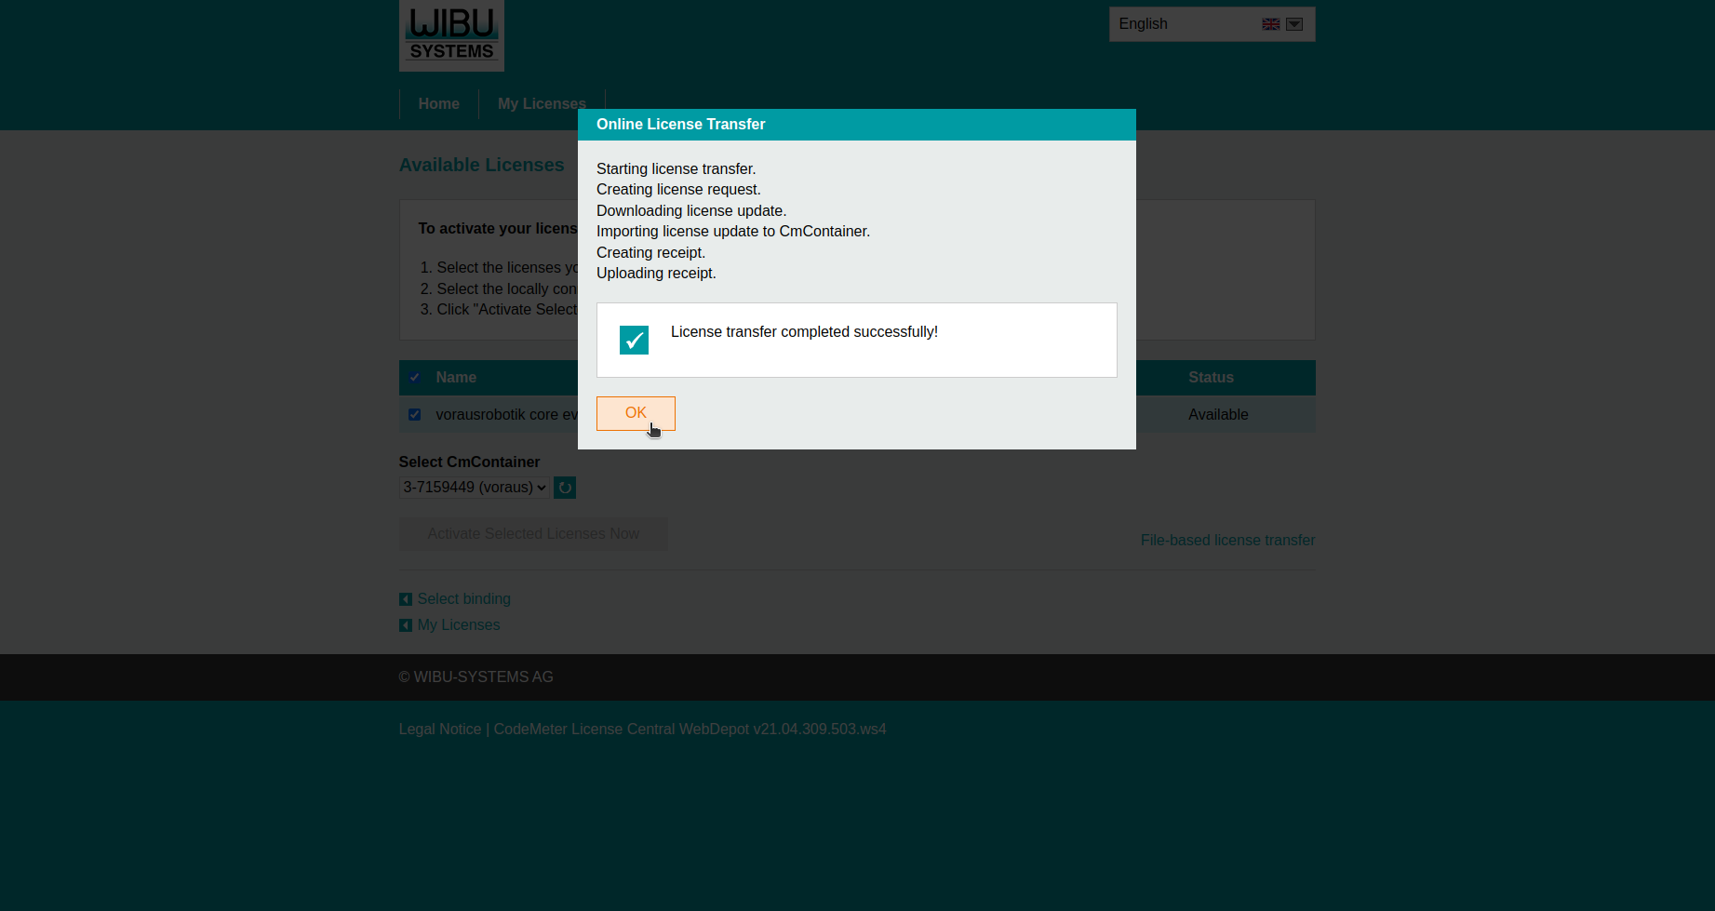Open the CmContainer dropdown showing 3-7159449 (voraus)
The image size is (1715, 911).
pos(473,487)
